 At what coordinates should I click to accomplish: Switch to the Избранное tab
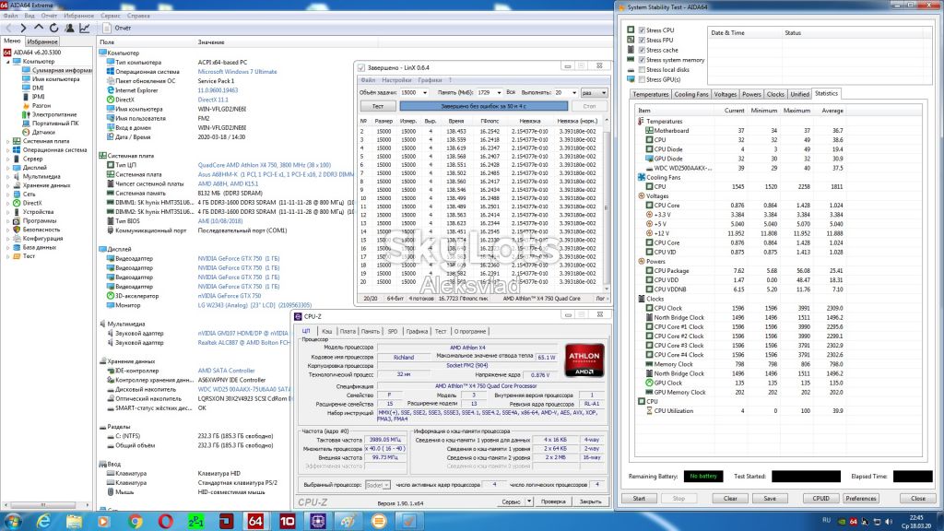tap(42, 41)
